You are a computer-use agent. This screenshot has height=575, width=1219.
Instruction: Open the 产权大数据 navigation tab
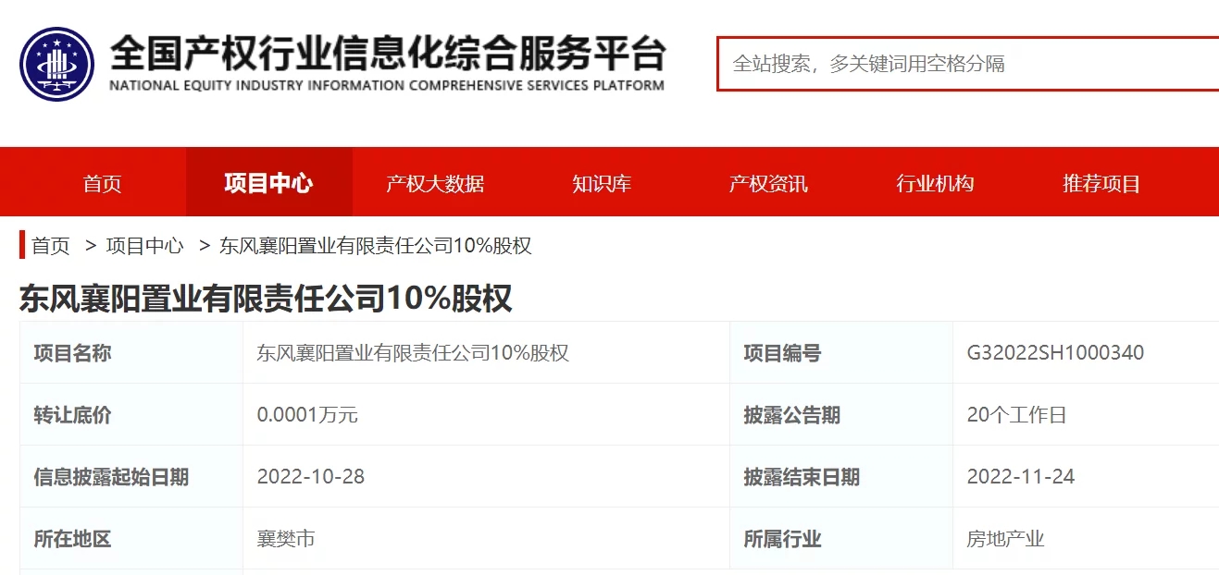click(435, 183)
